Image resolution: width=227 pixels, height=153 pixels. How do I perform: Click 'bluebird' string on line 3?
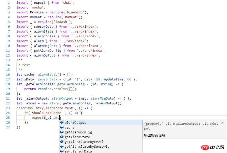coord(75,12)
